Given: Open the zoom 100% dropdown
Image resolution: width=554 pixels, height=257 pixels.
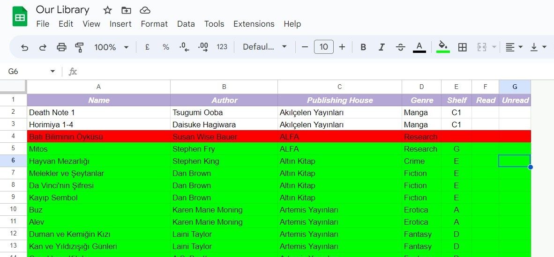Looking at the screenshot, I should [x=111, y=47].
